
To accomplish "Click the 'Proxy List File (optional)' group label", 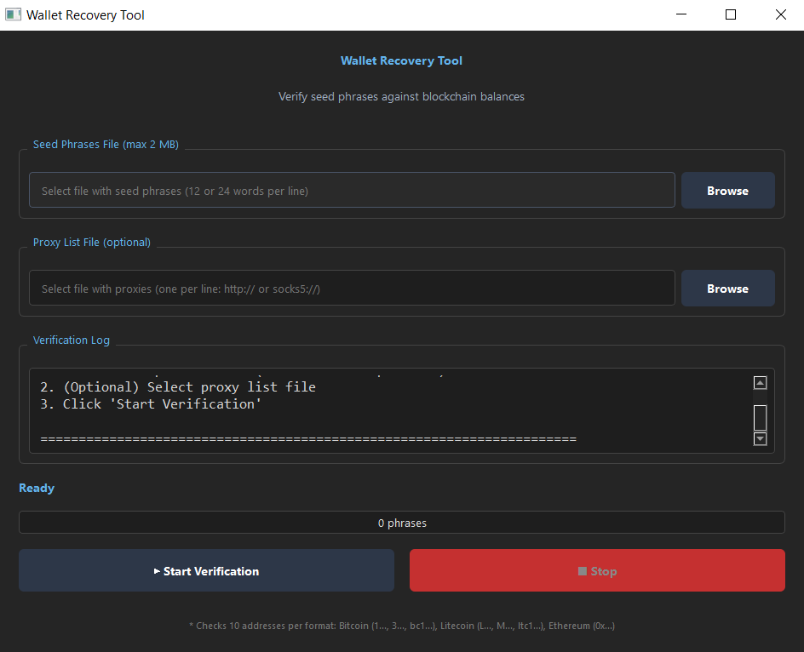I will [x=92, y=243].
